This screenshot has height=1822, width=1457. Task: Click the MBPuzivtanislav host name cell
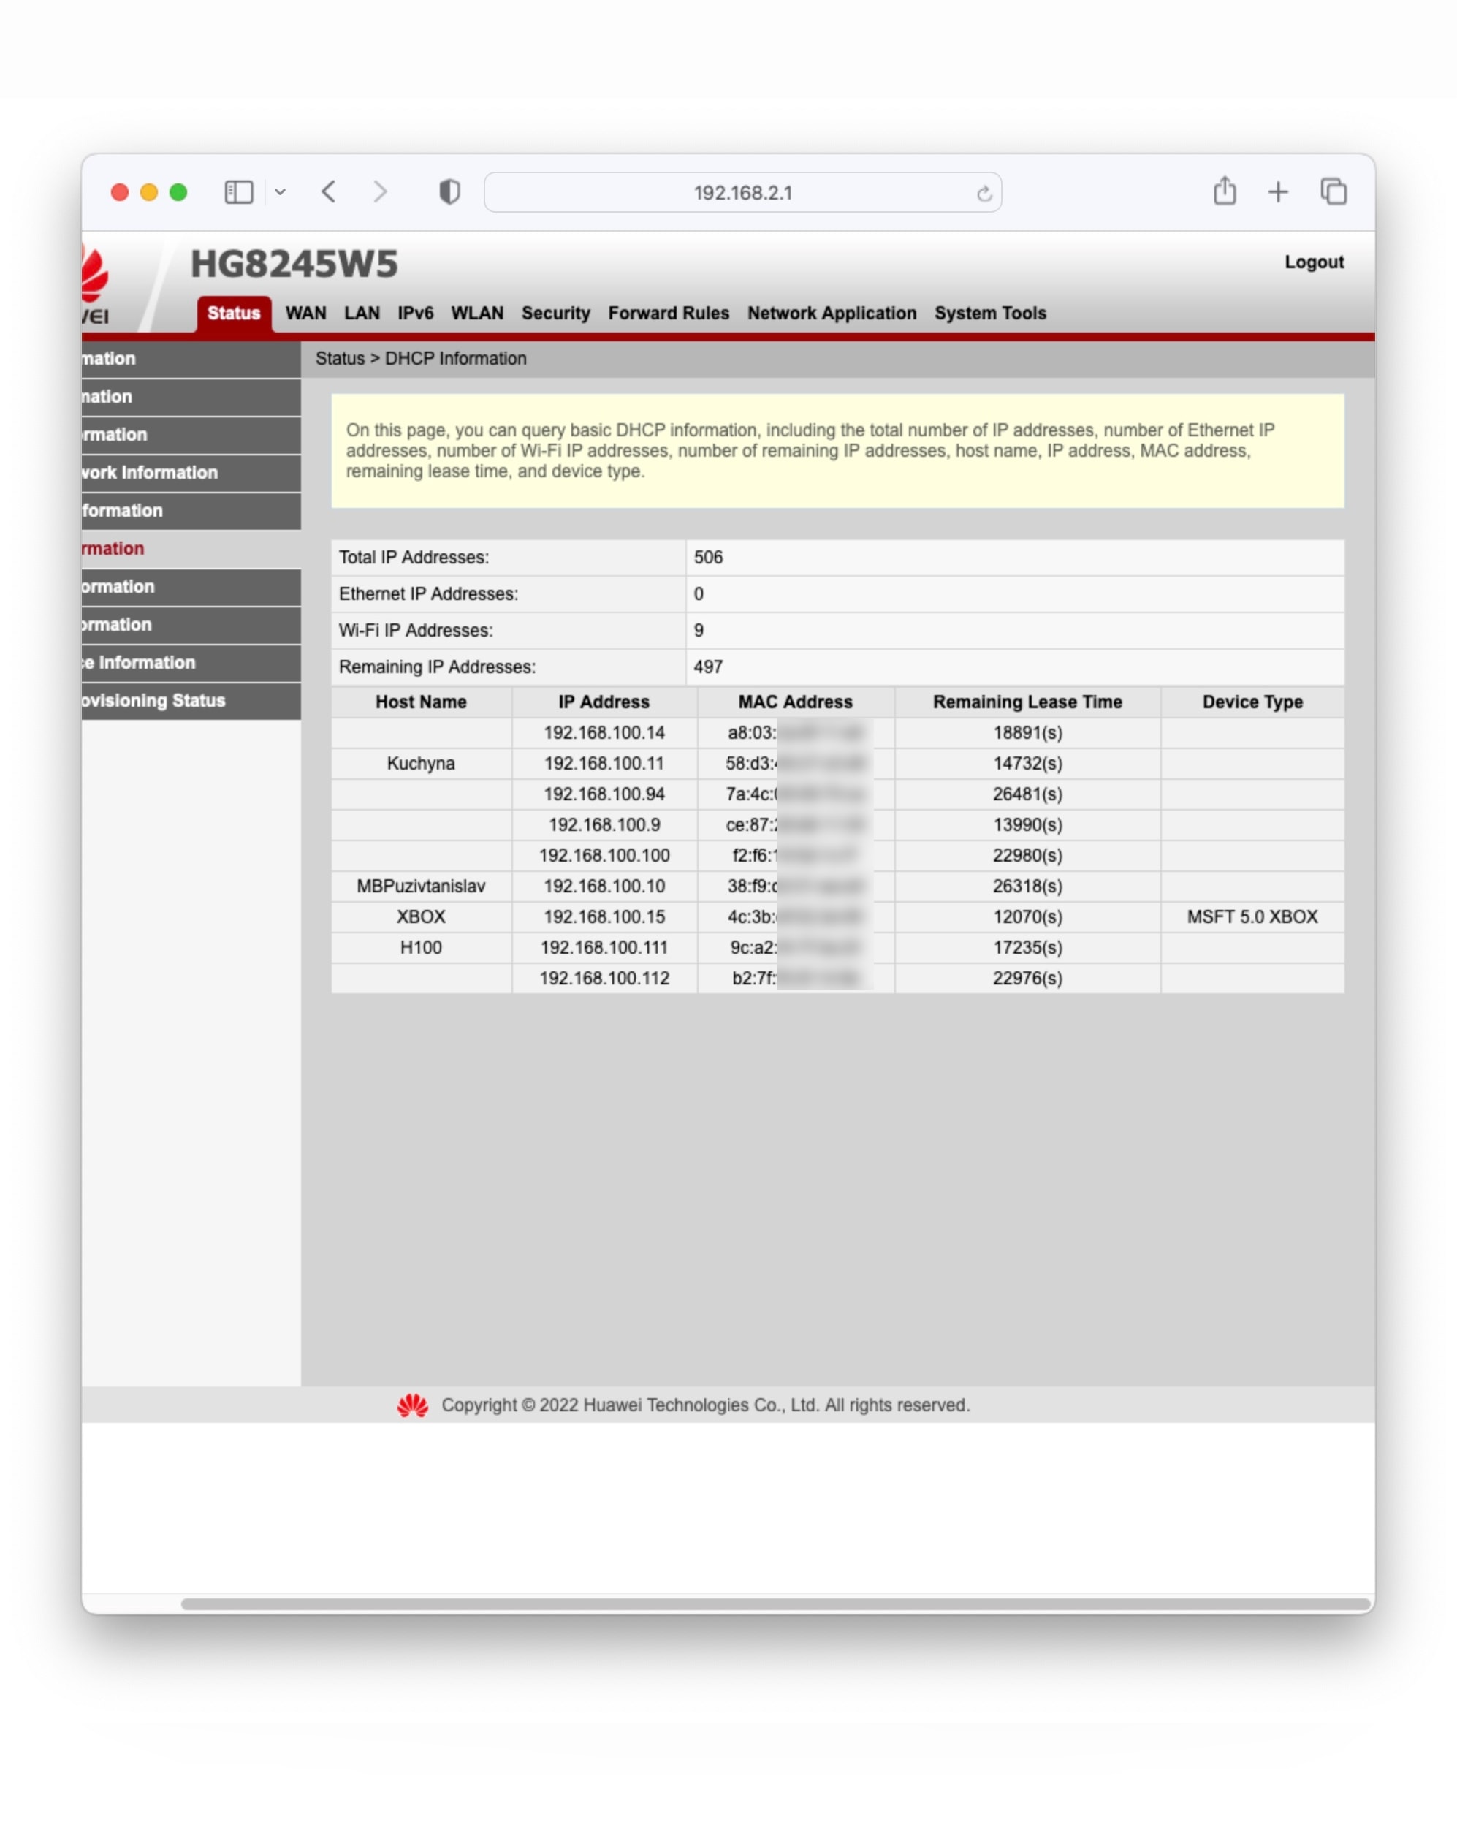(x=421, y=886)
